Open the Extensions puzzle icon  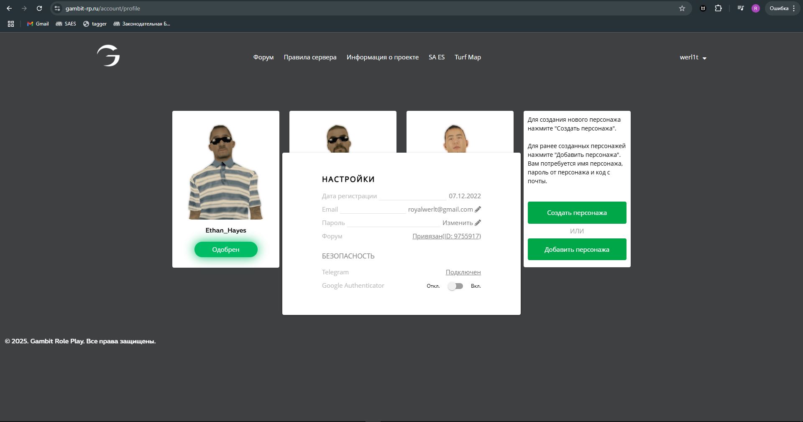pyautogui.click(x=718, y=8)
